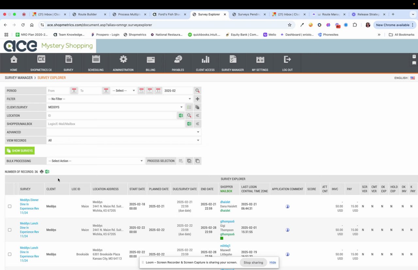Open Client Access menu
Viewport: 418px width, 270px height.
tap(205, 63)
